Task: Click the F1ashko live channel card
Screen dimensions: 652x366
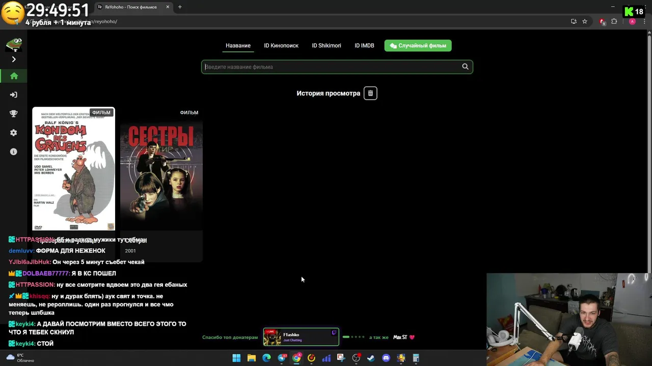Action: 301,337
